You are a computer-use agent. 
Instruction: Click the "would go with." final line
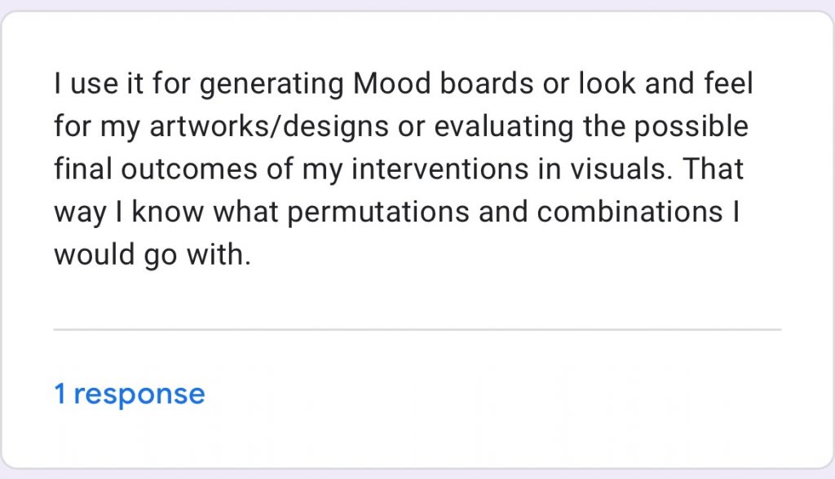(152, 255)
